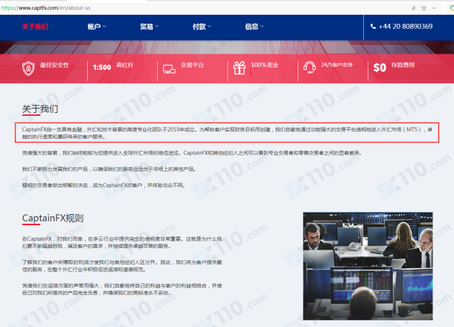Click the paragraph starting 凭借强大的背景
454x327 pixels.
click(192, 153)
